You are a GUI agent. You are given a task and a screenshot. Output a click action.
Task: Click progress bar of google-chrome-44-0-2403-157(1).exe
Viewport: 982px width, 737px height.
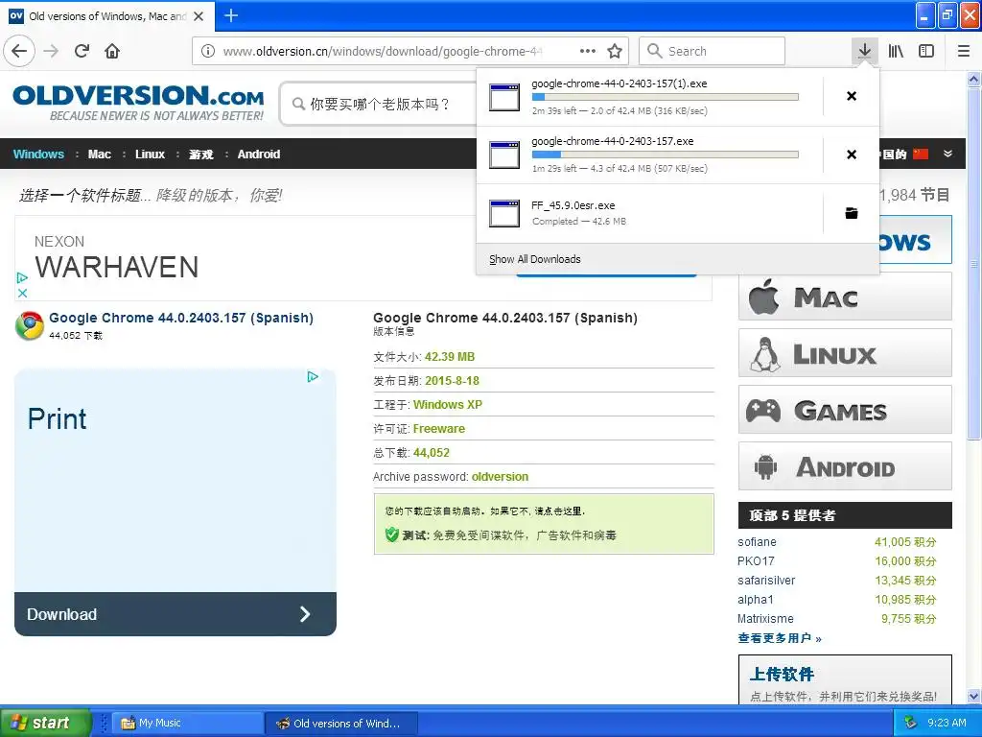666,97
